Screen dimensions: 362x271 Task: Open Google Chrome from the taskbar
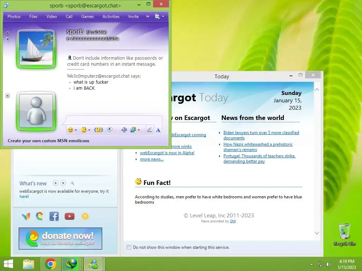pyautogui.click(x=51, y=264)
